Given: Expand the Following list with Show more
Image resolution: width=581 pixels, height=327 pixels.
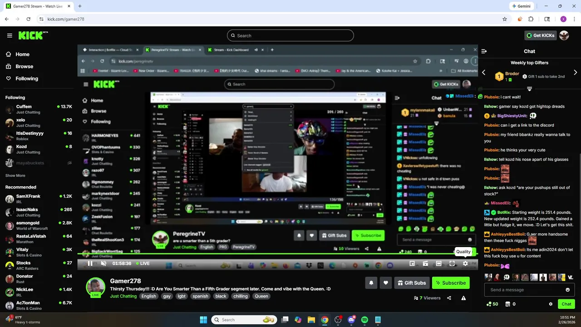Looking at the screenshot, I should [x=15, y=175].
